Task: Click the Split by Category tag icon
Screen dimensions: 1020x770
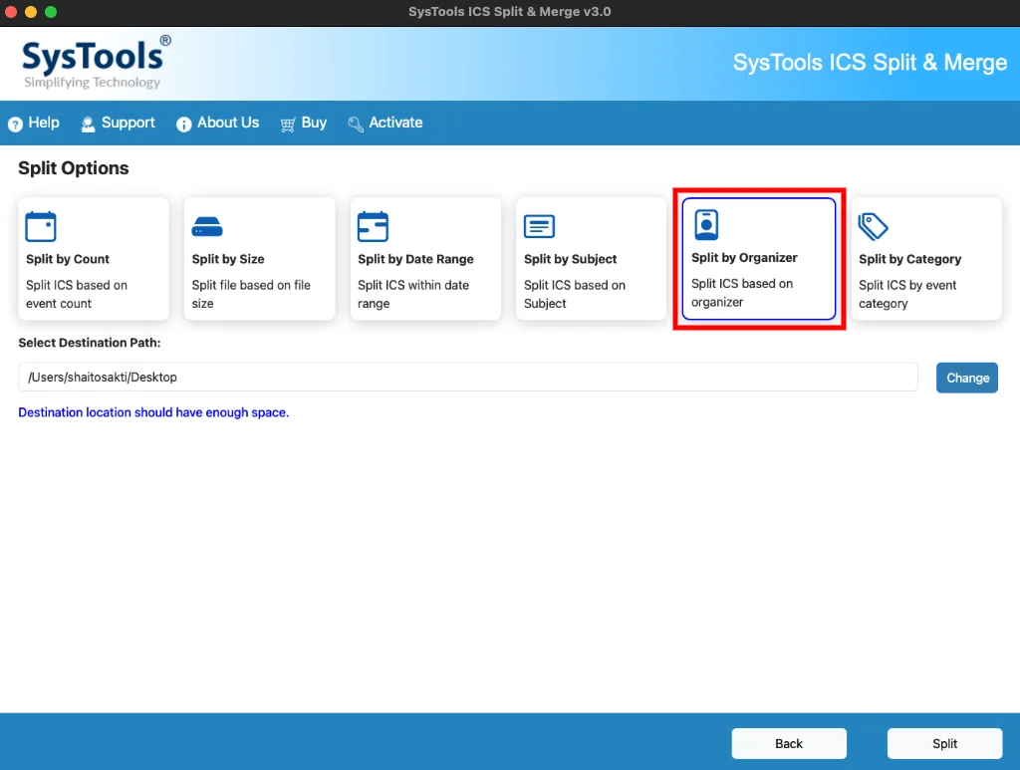Action: pos(873,226)
